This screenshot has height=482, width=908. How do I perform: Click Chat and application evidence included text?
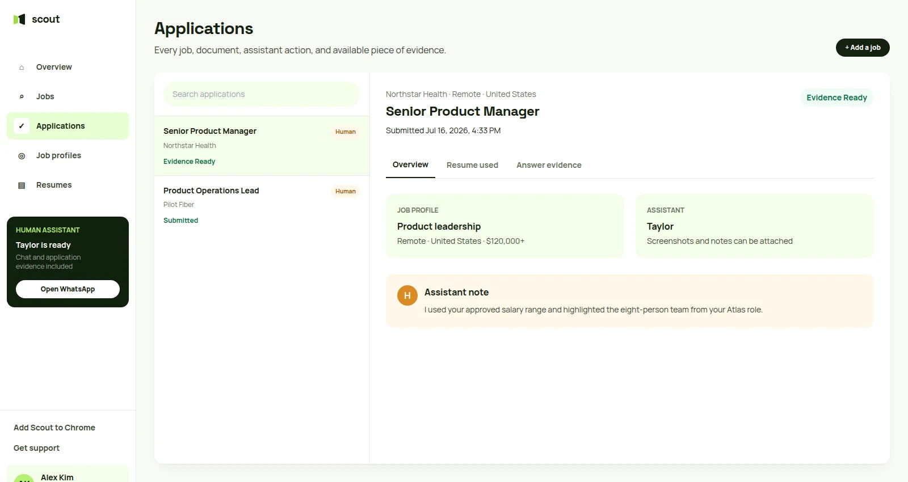tap(48, 262)
